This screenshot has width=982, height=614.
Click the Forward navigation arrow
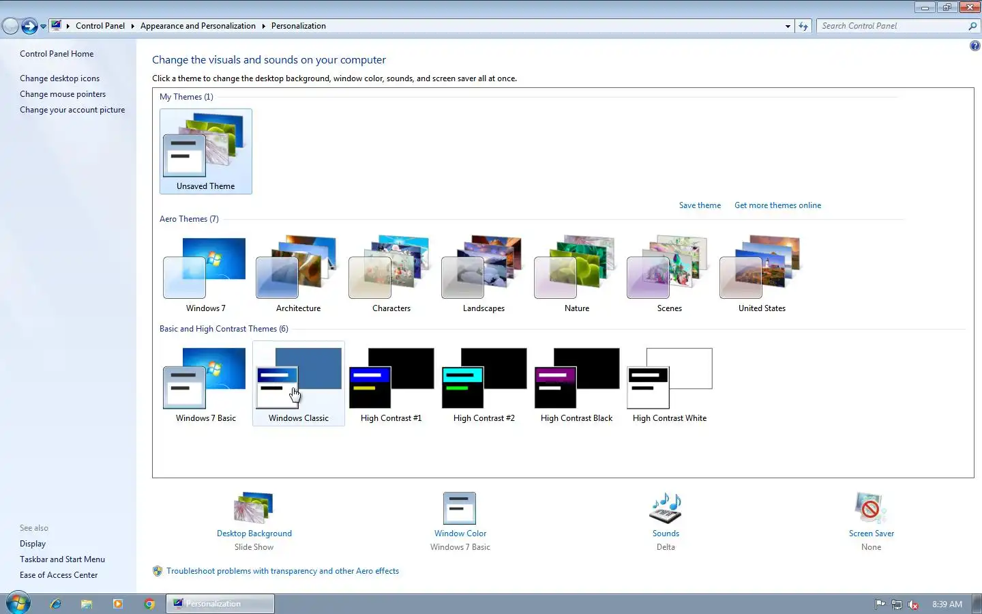[x=29, y=26]
